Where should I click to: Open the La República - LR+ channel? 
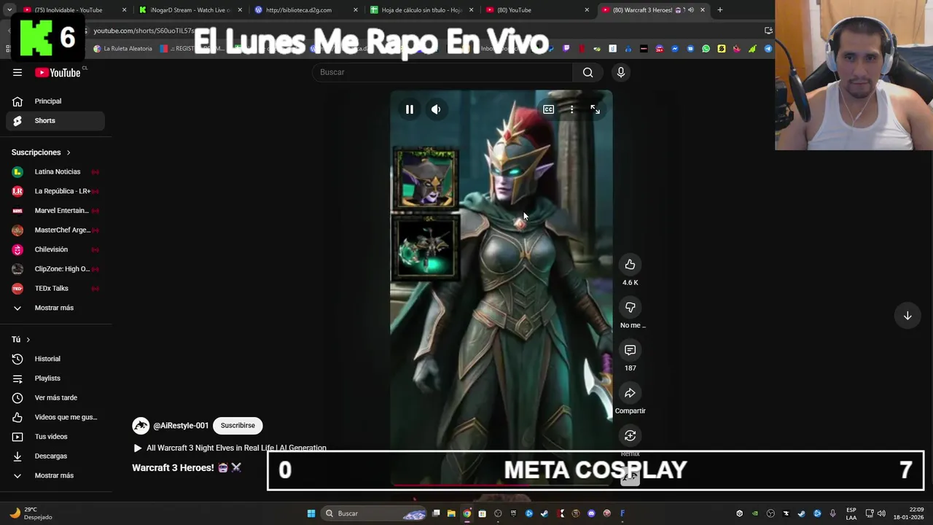(55, 191)
